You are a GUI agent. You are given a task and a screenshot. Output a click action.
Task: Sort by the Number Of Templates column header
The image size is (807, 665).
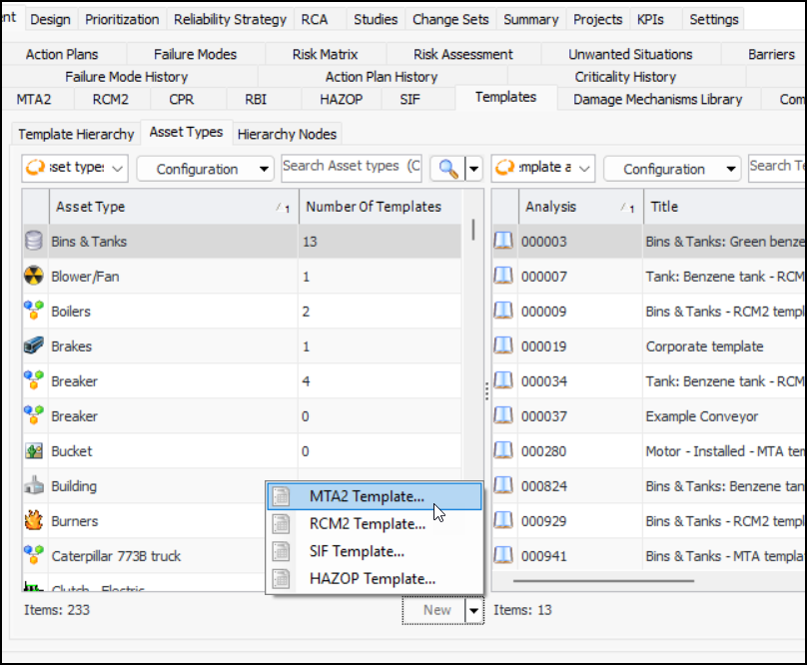pos(373,207)
